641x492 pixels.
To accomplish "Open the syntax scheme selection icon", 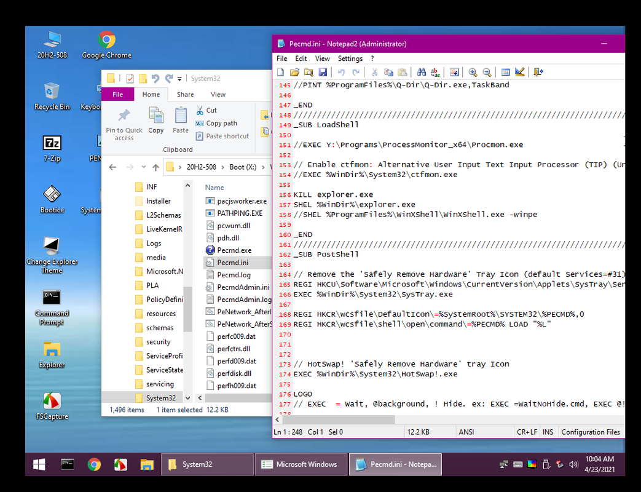I will [x=506, y=73].
